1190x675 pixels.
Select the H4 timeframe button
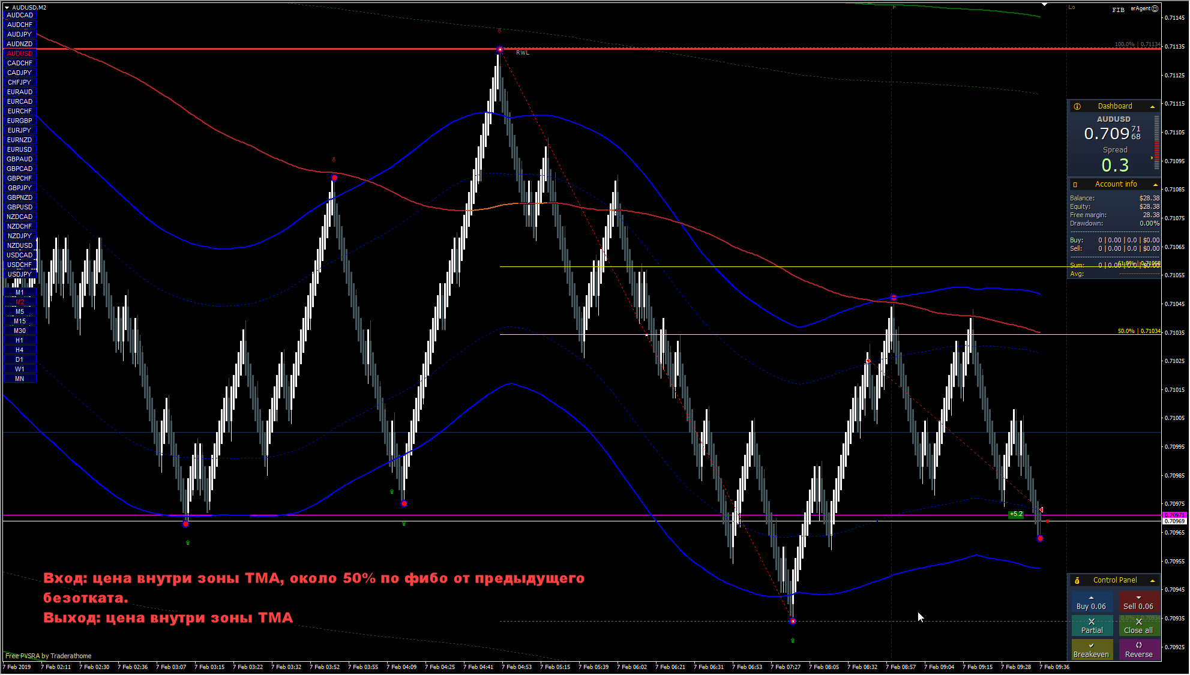point(20,350)
